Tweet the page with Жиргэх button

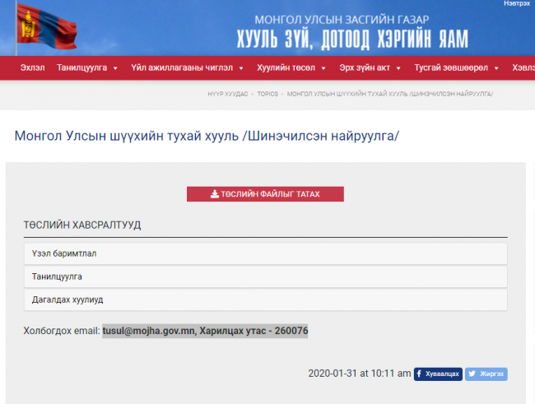coord(486,374)
